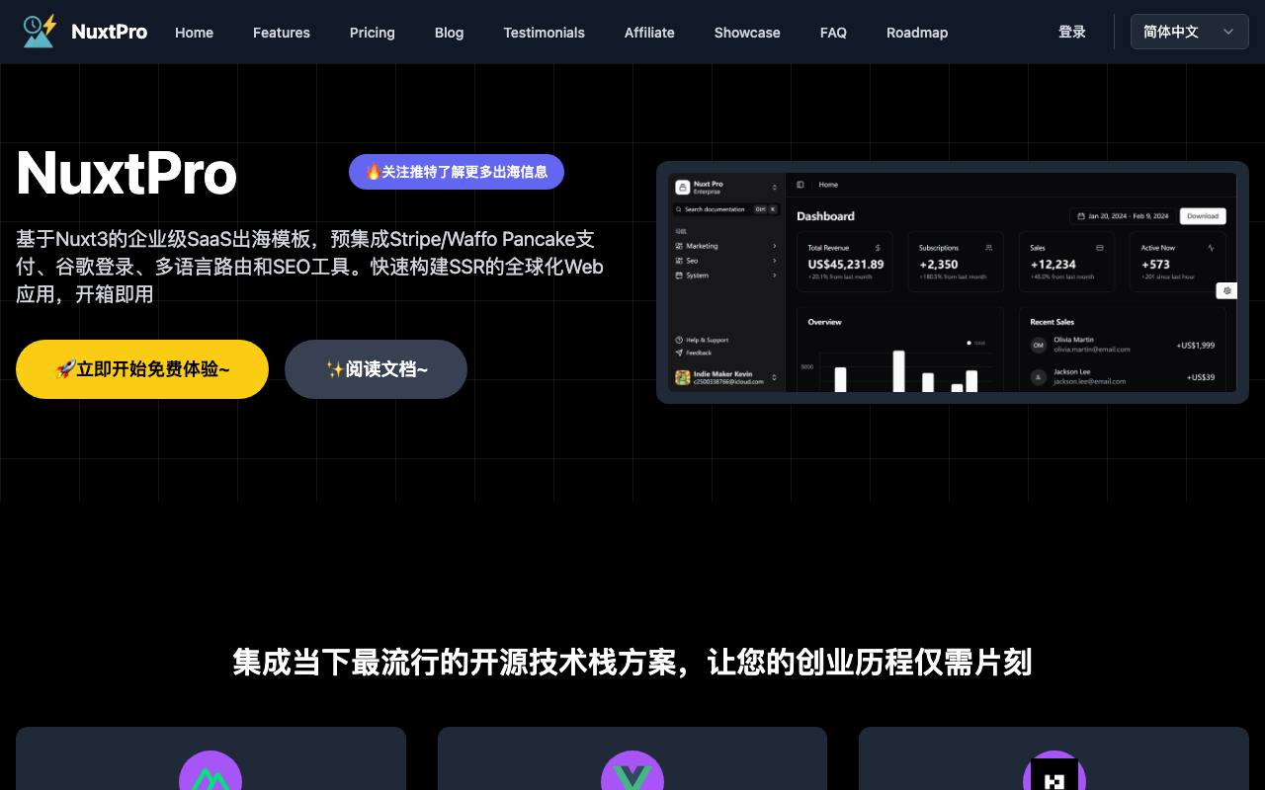1265x790 pixels.
Task: Click the +US$1,999 sale amount
Action: pyautogui.click(x=1196, y=346)
